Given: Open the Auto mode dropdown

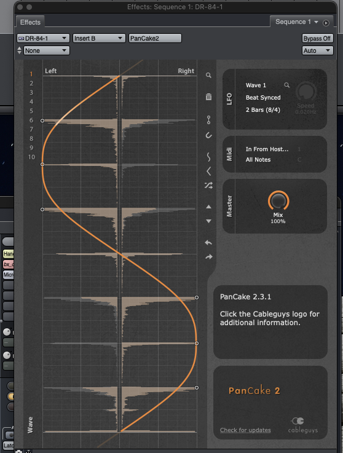Looking at the screenshot, I should pyautogui.click(x=317, y=50).
